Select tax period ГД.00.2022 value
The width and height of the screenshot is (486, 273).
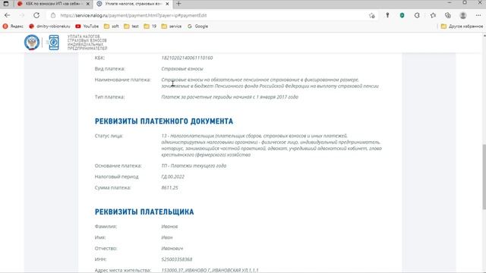tap(172, 177)
